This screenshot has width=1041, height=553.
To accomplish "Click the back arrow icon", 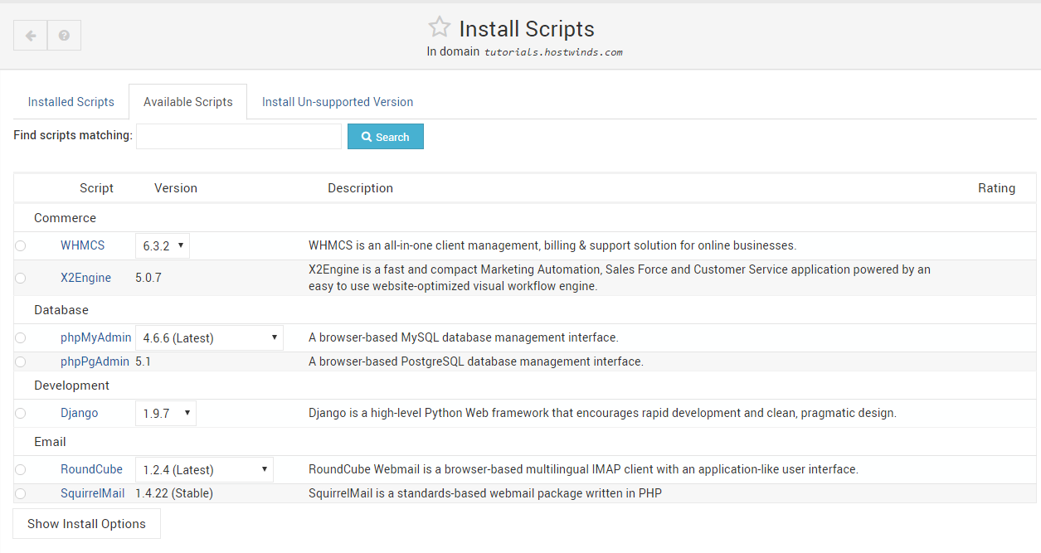I will tap(31, 36).
